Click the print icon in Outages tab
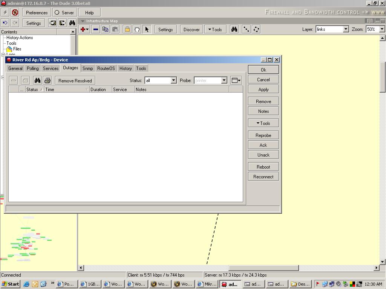 [x=47, y=81]
